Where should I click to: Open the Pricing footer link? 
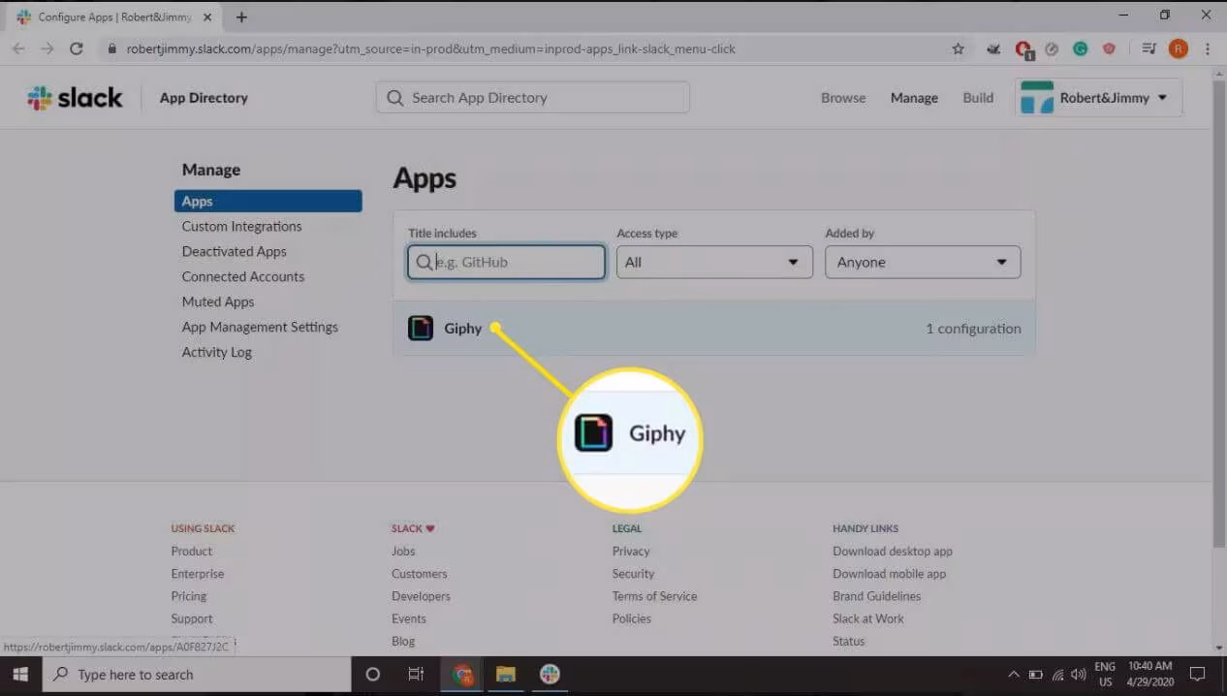pyautogui.click(x=189, y=596)
